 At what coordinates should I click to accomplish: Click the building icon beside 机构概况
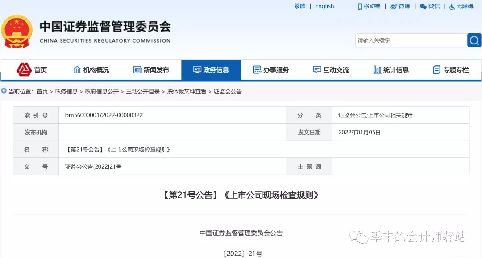tap(77, 70)
